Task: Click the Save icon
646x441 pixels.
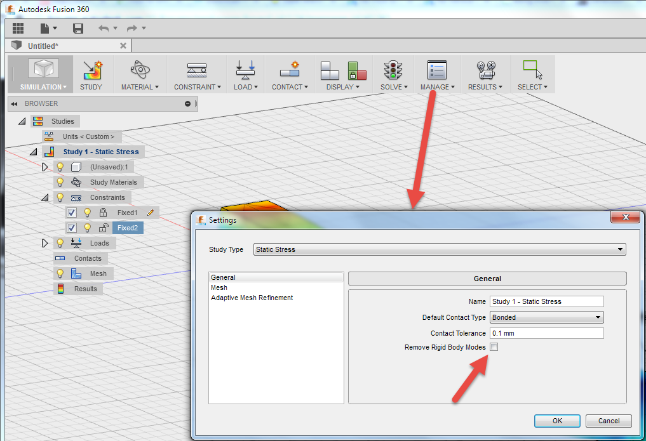Action: 77,28
